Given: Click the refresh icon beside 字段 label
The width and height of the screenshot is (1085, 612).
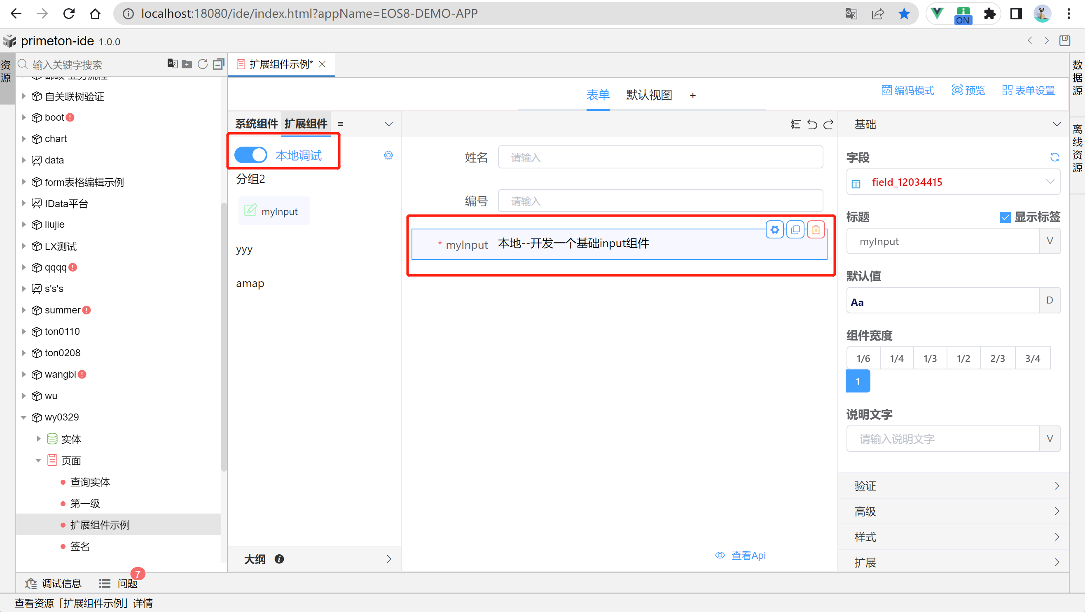Looking at the screenshot, I should (1054, 157).
